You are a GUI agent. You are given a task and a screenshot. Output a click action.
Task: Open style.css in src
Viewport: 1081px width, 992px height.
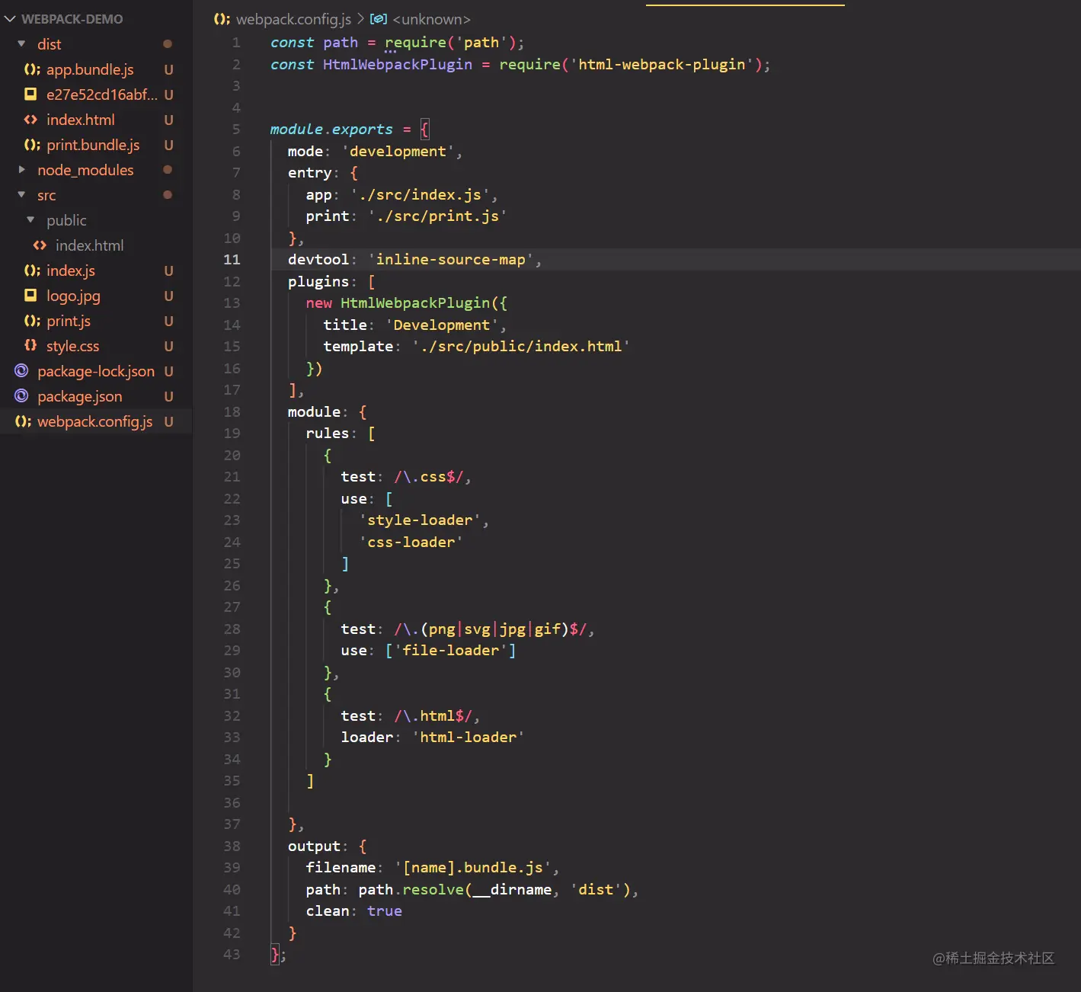pos(72,346)
